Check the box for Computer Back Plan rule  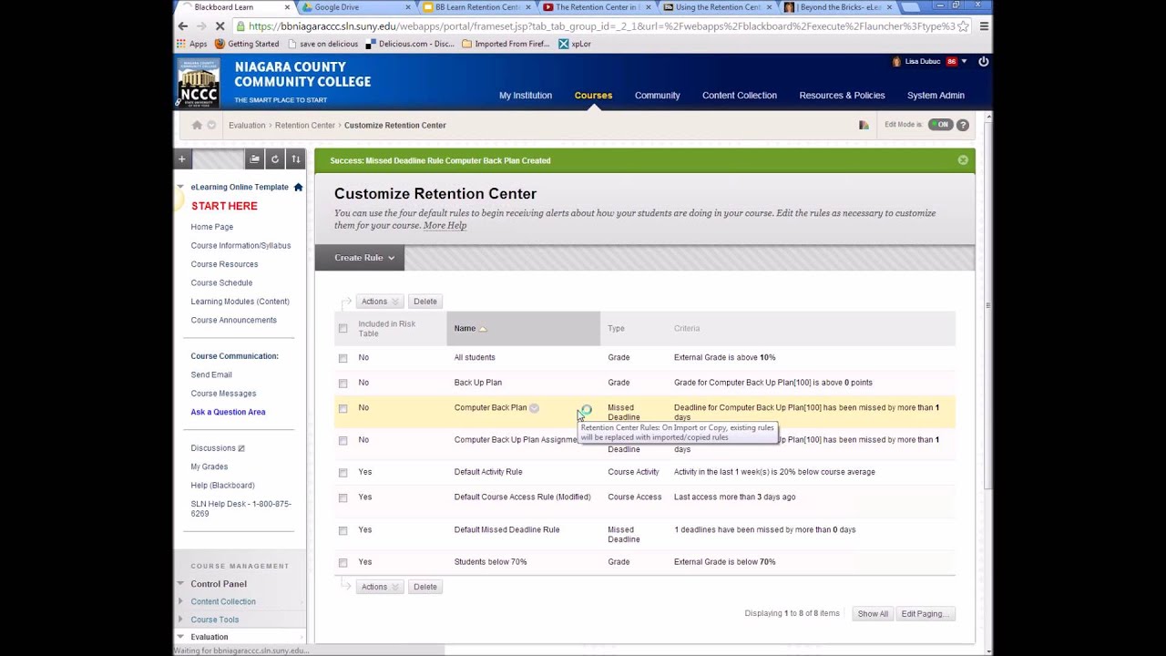(x=343, y=408)
